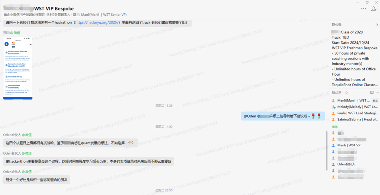Click the blue avatar icon beside Manli | WST VP

coord(333,145)
